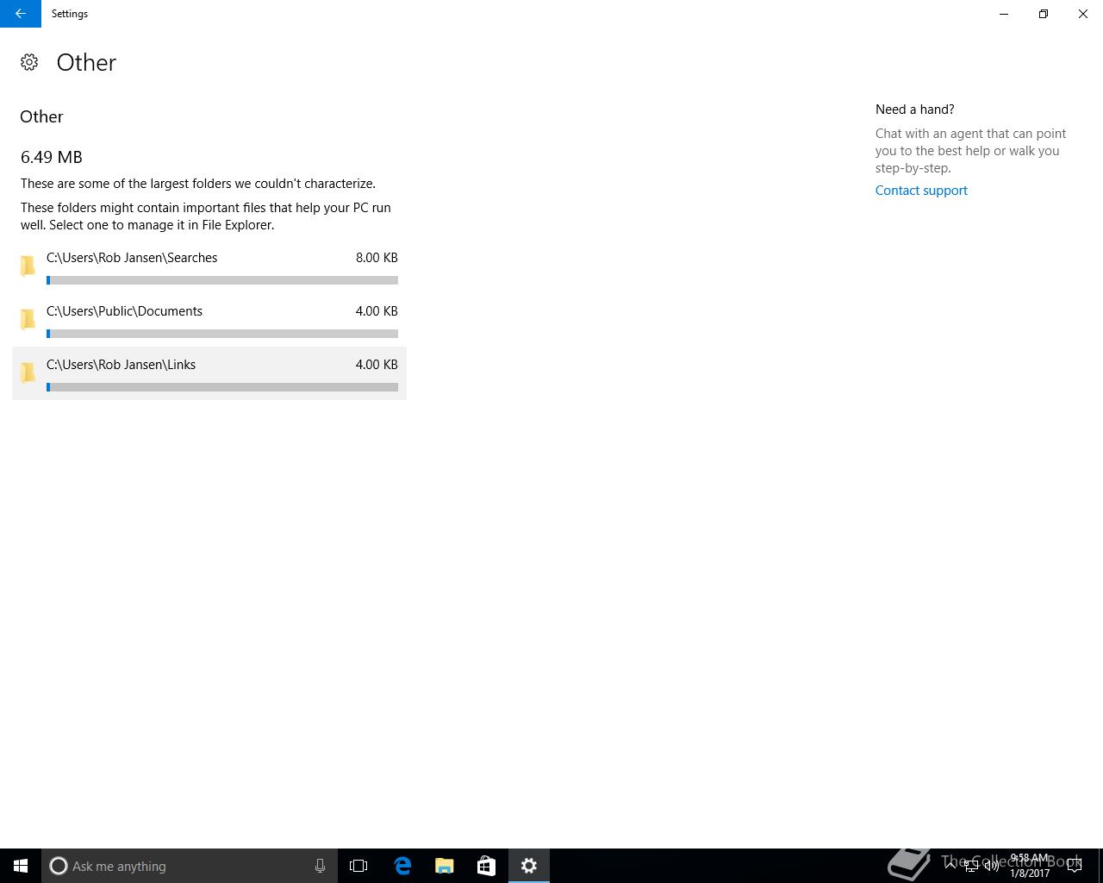
Task: Click the Cortana circle icon
Action: coord(59,866)
